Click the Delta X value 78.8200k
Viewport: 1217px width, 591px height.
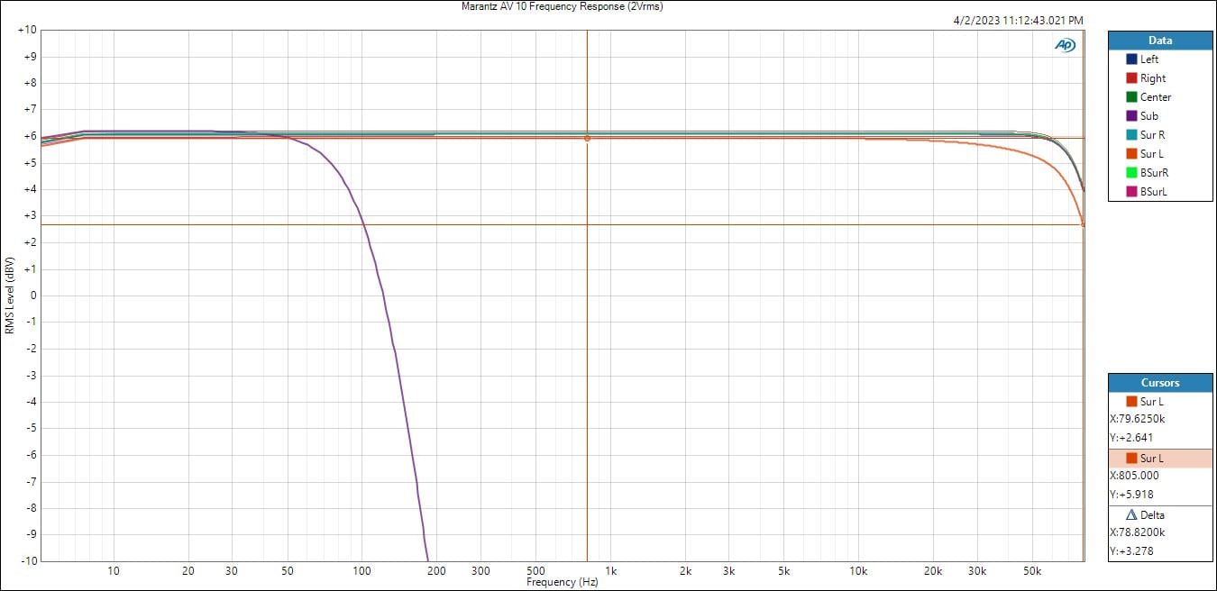click(x=1139, y=532)
